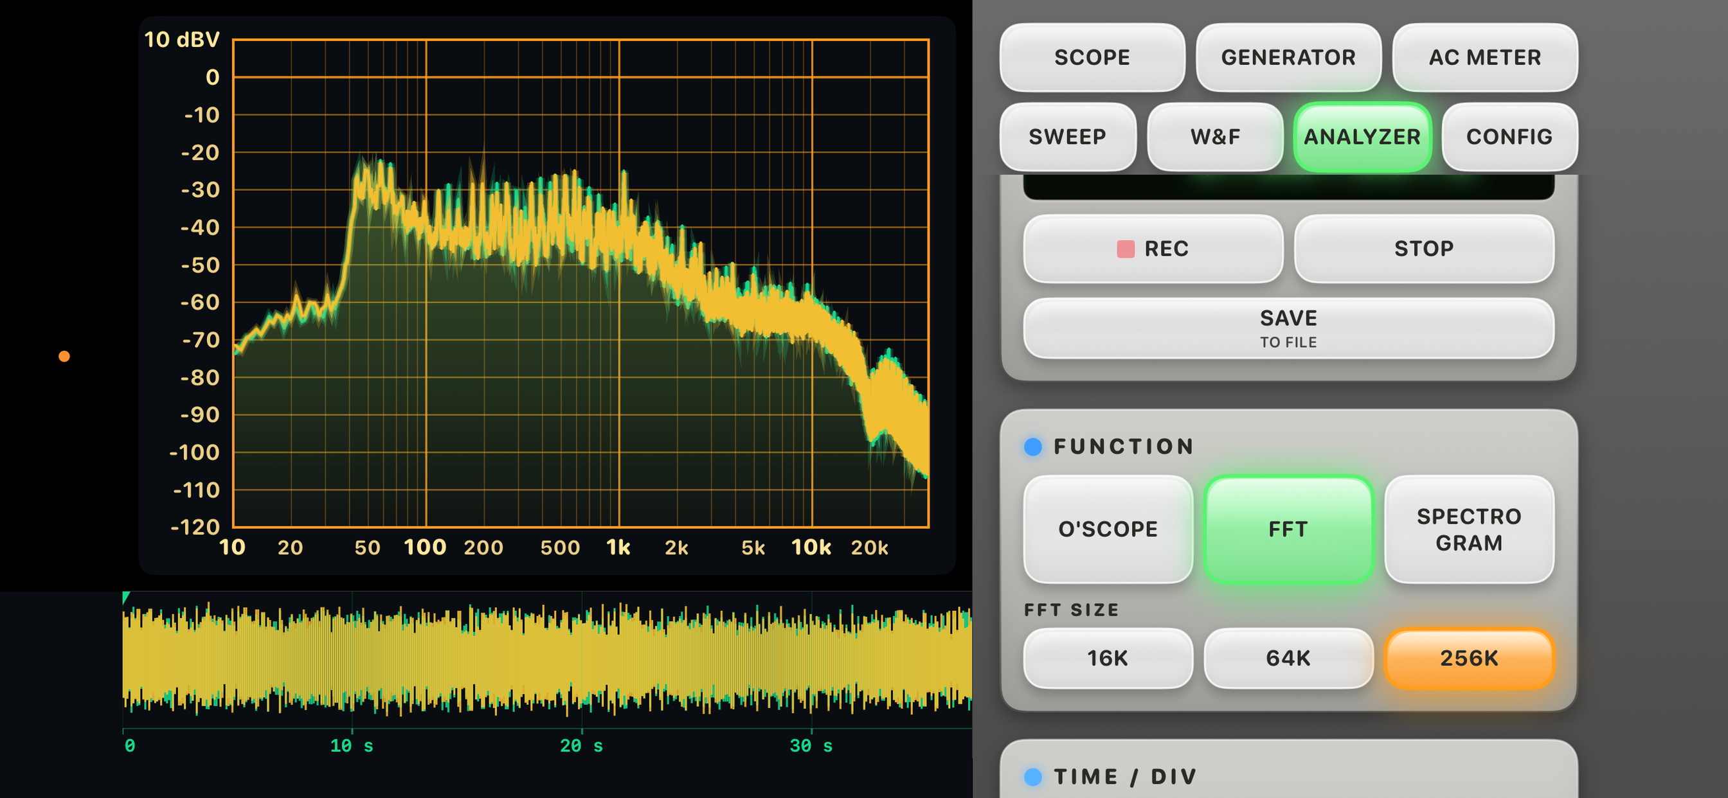Open the AC METER tab
The image size is (1728, 798).
1484,58
